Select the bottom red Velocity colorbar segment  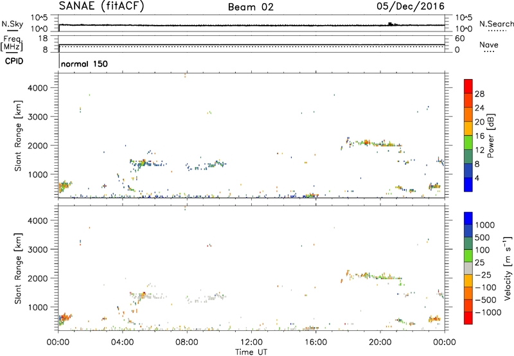[x=468, y=318]
